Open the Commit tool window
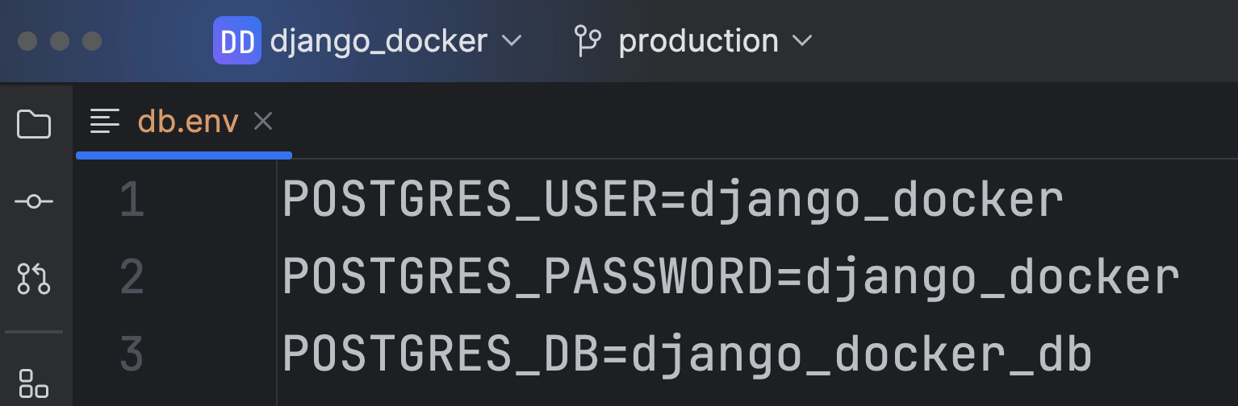This screenshot has width=1238, height=406. (34, 201)
